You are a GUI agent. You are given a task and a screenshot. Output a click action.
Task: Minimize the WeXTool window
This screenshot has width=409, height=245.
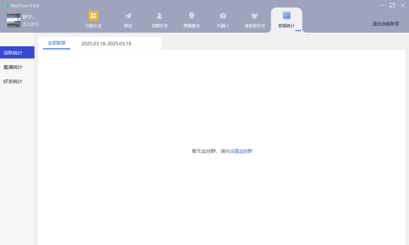click(381, 6)
